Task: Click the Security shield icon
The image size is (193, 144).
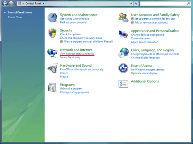Action: [52, 33]
